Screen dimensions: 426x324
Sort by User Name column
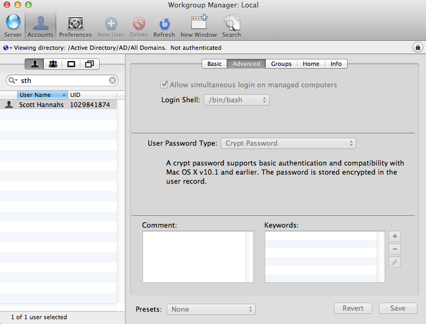(42, 95)
